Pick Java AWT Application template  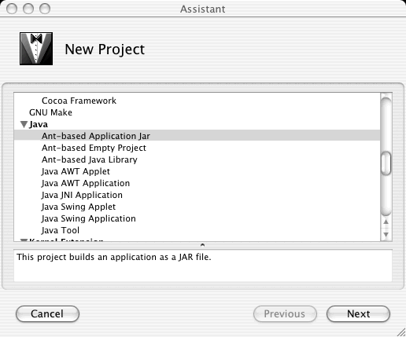coord(197,183)
